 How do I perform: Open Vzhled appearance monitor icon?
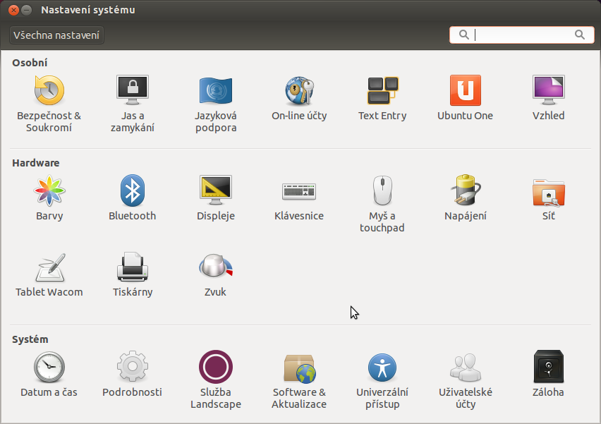pos(549,90)
